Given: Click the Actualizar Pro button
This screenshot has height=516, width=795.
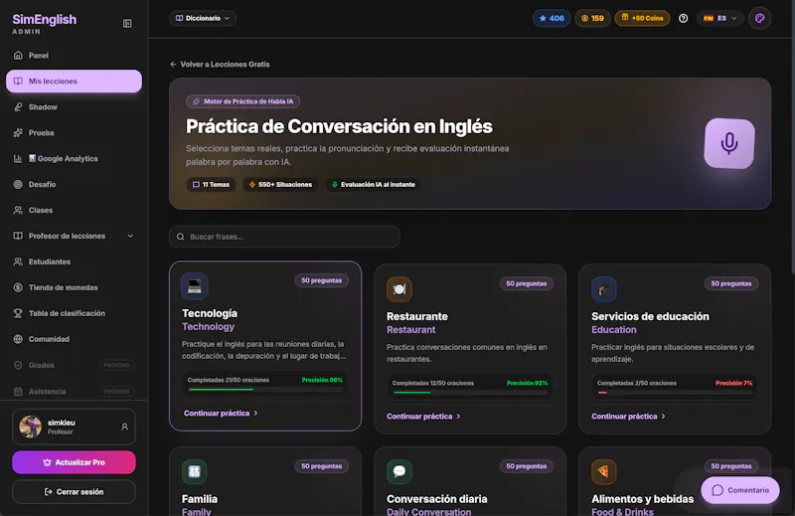Looking at the screenshot, I should [74, 462].
